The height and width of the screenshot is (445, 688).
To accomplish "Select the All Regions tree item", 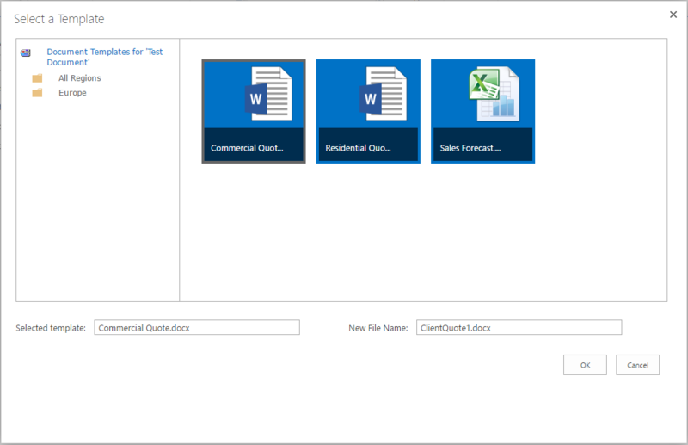I will [80, 78].
